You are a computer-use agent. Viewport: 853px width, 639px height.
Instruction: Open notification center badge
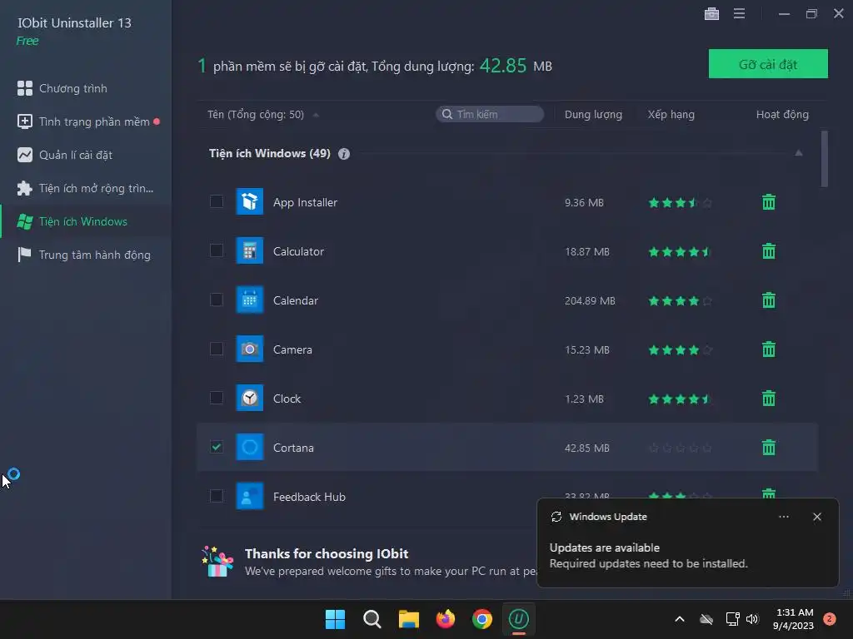coord(830,619)
